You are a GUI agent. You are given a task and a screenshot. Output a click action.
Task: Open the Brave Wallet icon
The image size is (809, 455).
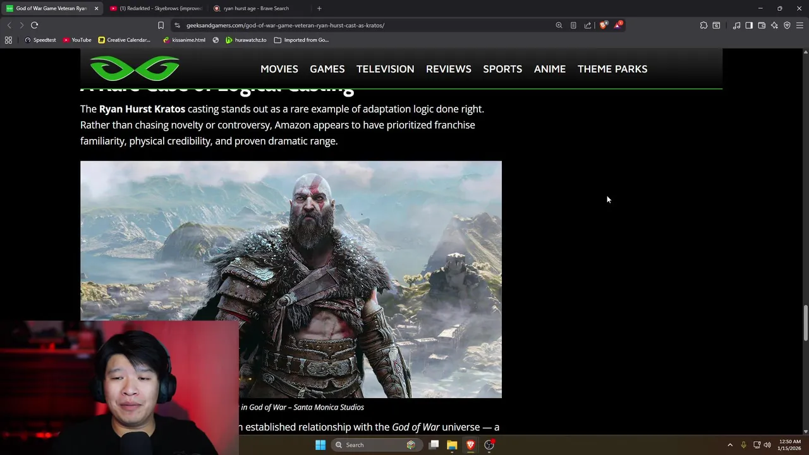(x=762, y=25)
